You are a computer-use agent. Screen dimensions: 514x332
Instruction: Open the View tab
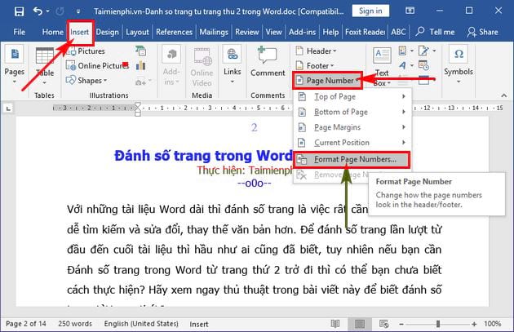273,32
